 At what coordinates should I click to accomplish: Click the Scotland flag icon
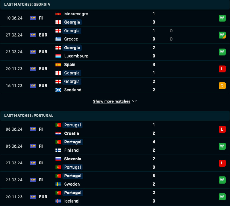click(58, 90)
